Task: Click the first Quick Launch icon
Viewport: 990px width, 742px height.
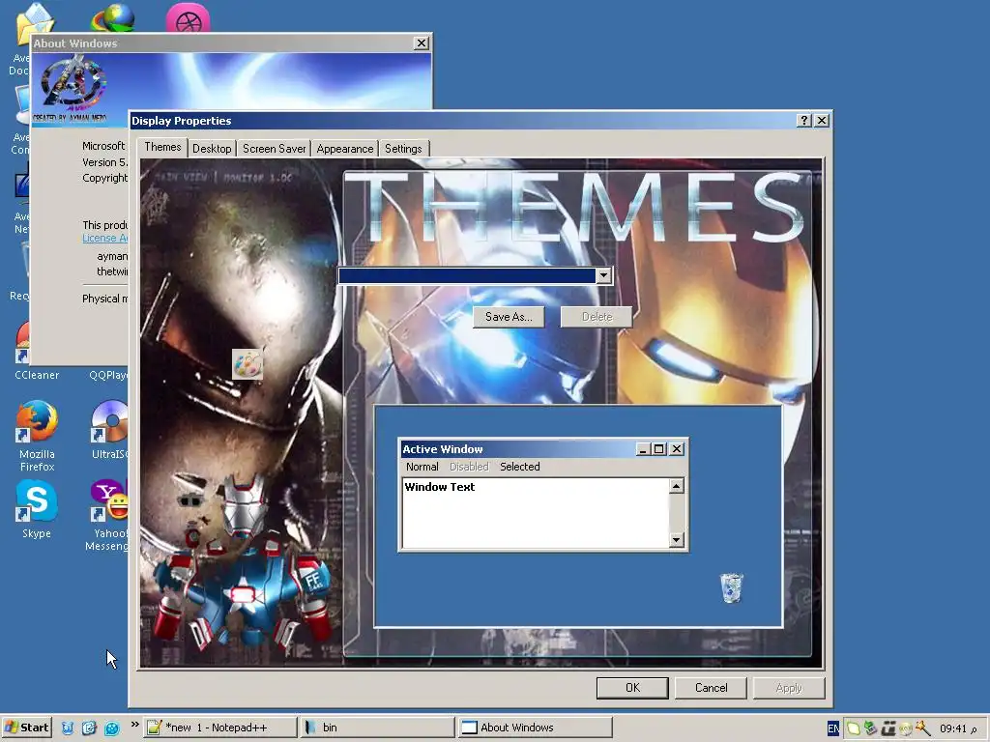Action: (68, 728)
